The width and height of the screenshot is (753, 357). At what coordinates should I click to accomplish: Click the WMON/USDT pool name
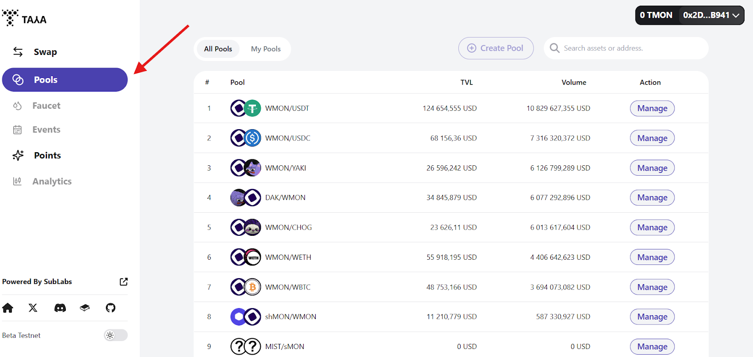click(x=287, y=109)
